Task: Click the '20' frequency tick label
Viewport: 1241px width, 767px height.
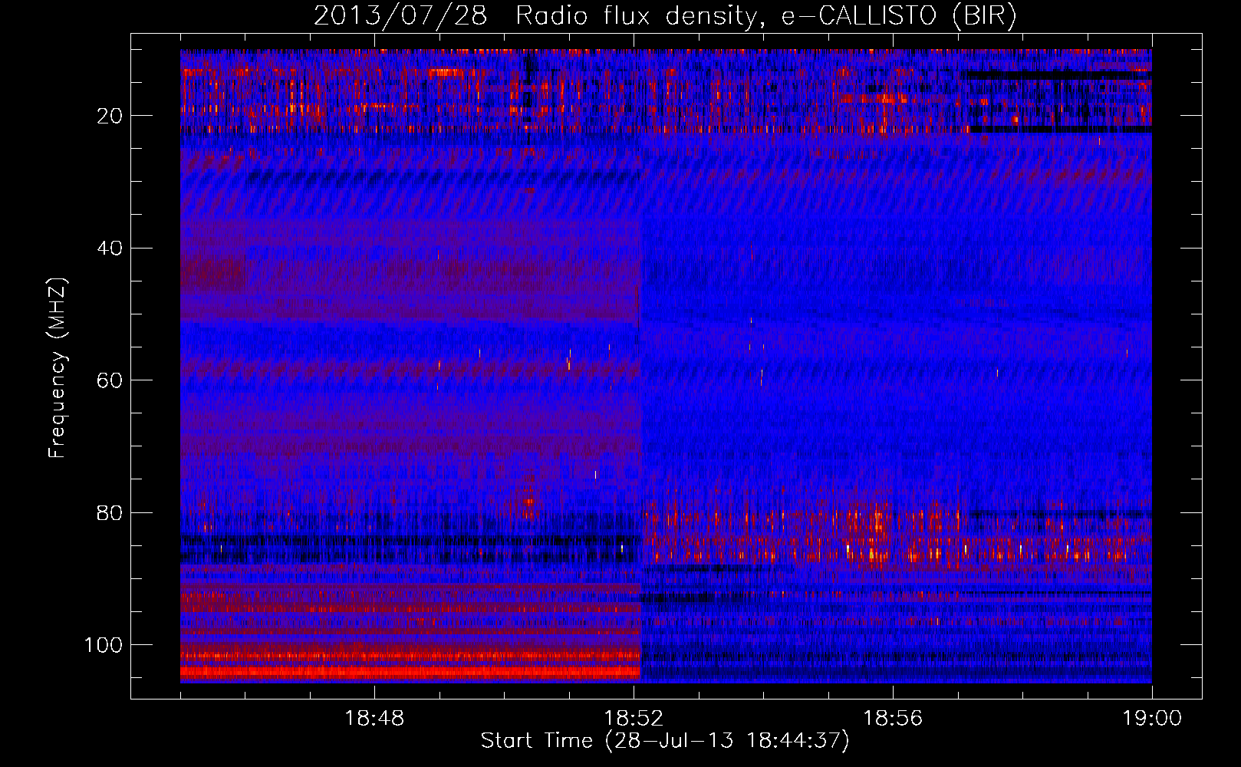Action: 110,117
